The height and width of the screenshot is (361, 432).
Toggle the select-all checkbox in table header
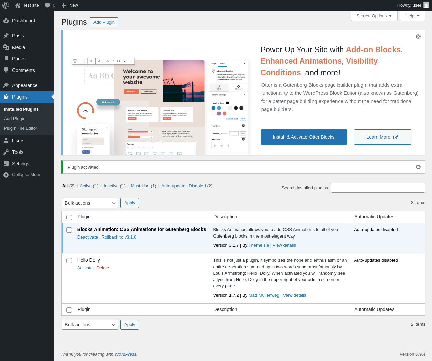coord(69,217)
